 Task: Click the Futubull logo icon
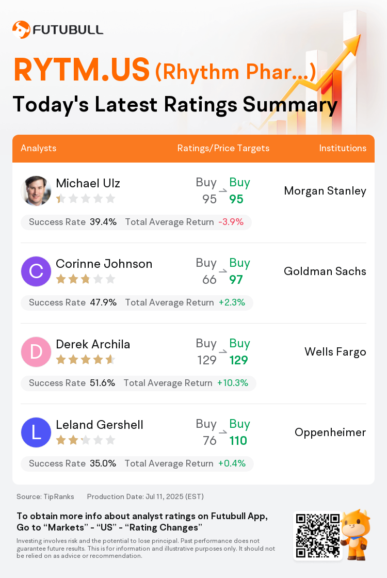pos(21,30)
